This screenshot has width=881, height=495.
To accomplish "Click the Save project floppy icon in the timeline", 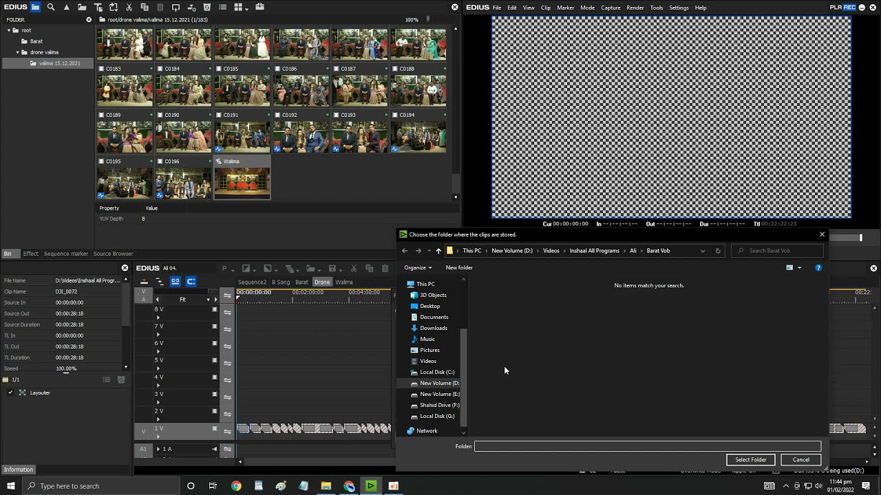I will (x=332, y=268).
